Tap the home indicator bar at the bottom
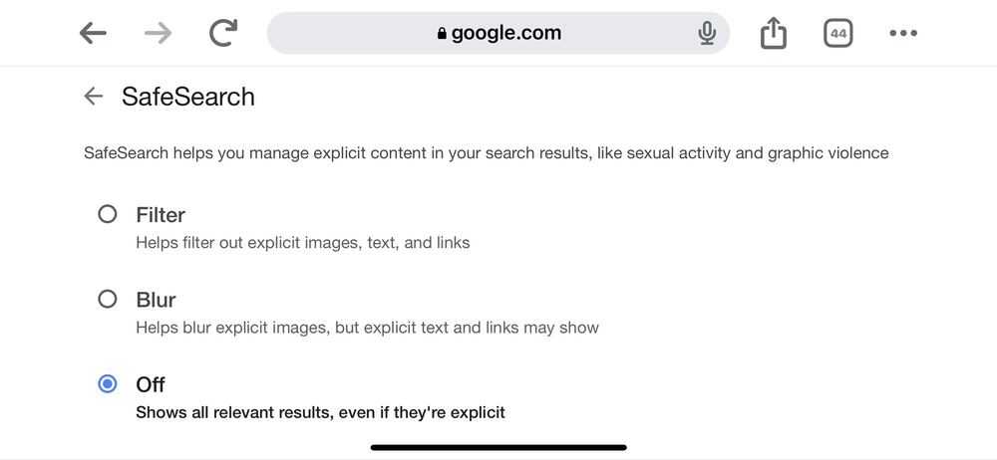 point(498,447)
